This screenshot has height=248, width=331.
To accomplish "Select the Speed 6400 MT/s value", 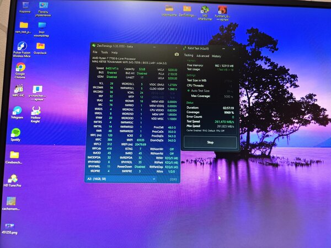I will point(112,68).
